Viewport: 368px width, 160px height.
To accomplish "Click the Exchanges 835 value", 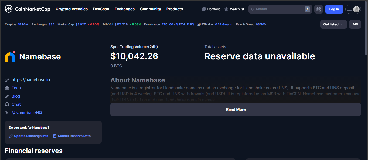I will pos(52,24).
